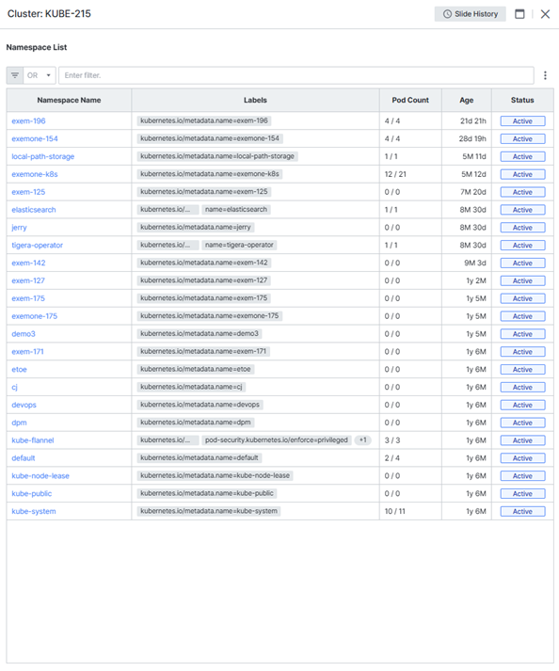Click the Labels column header
This screenshot has width=559, height=671.
tap(255, 100)
